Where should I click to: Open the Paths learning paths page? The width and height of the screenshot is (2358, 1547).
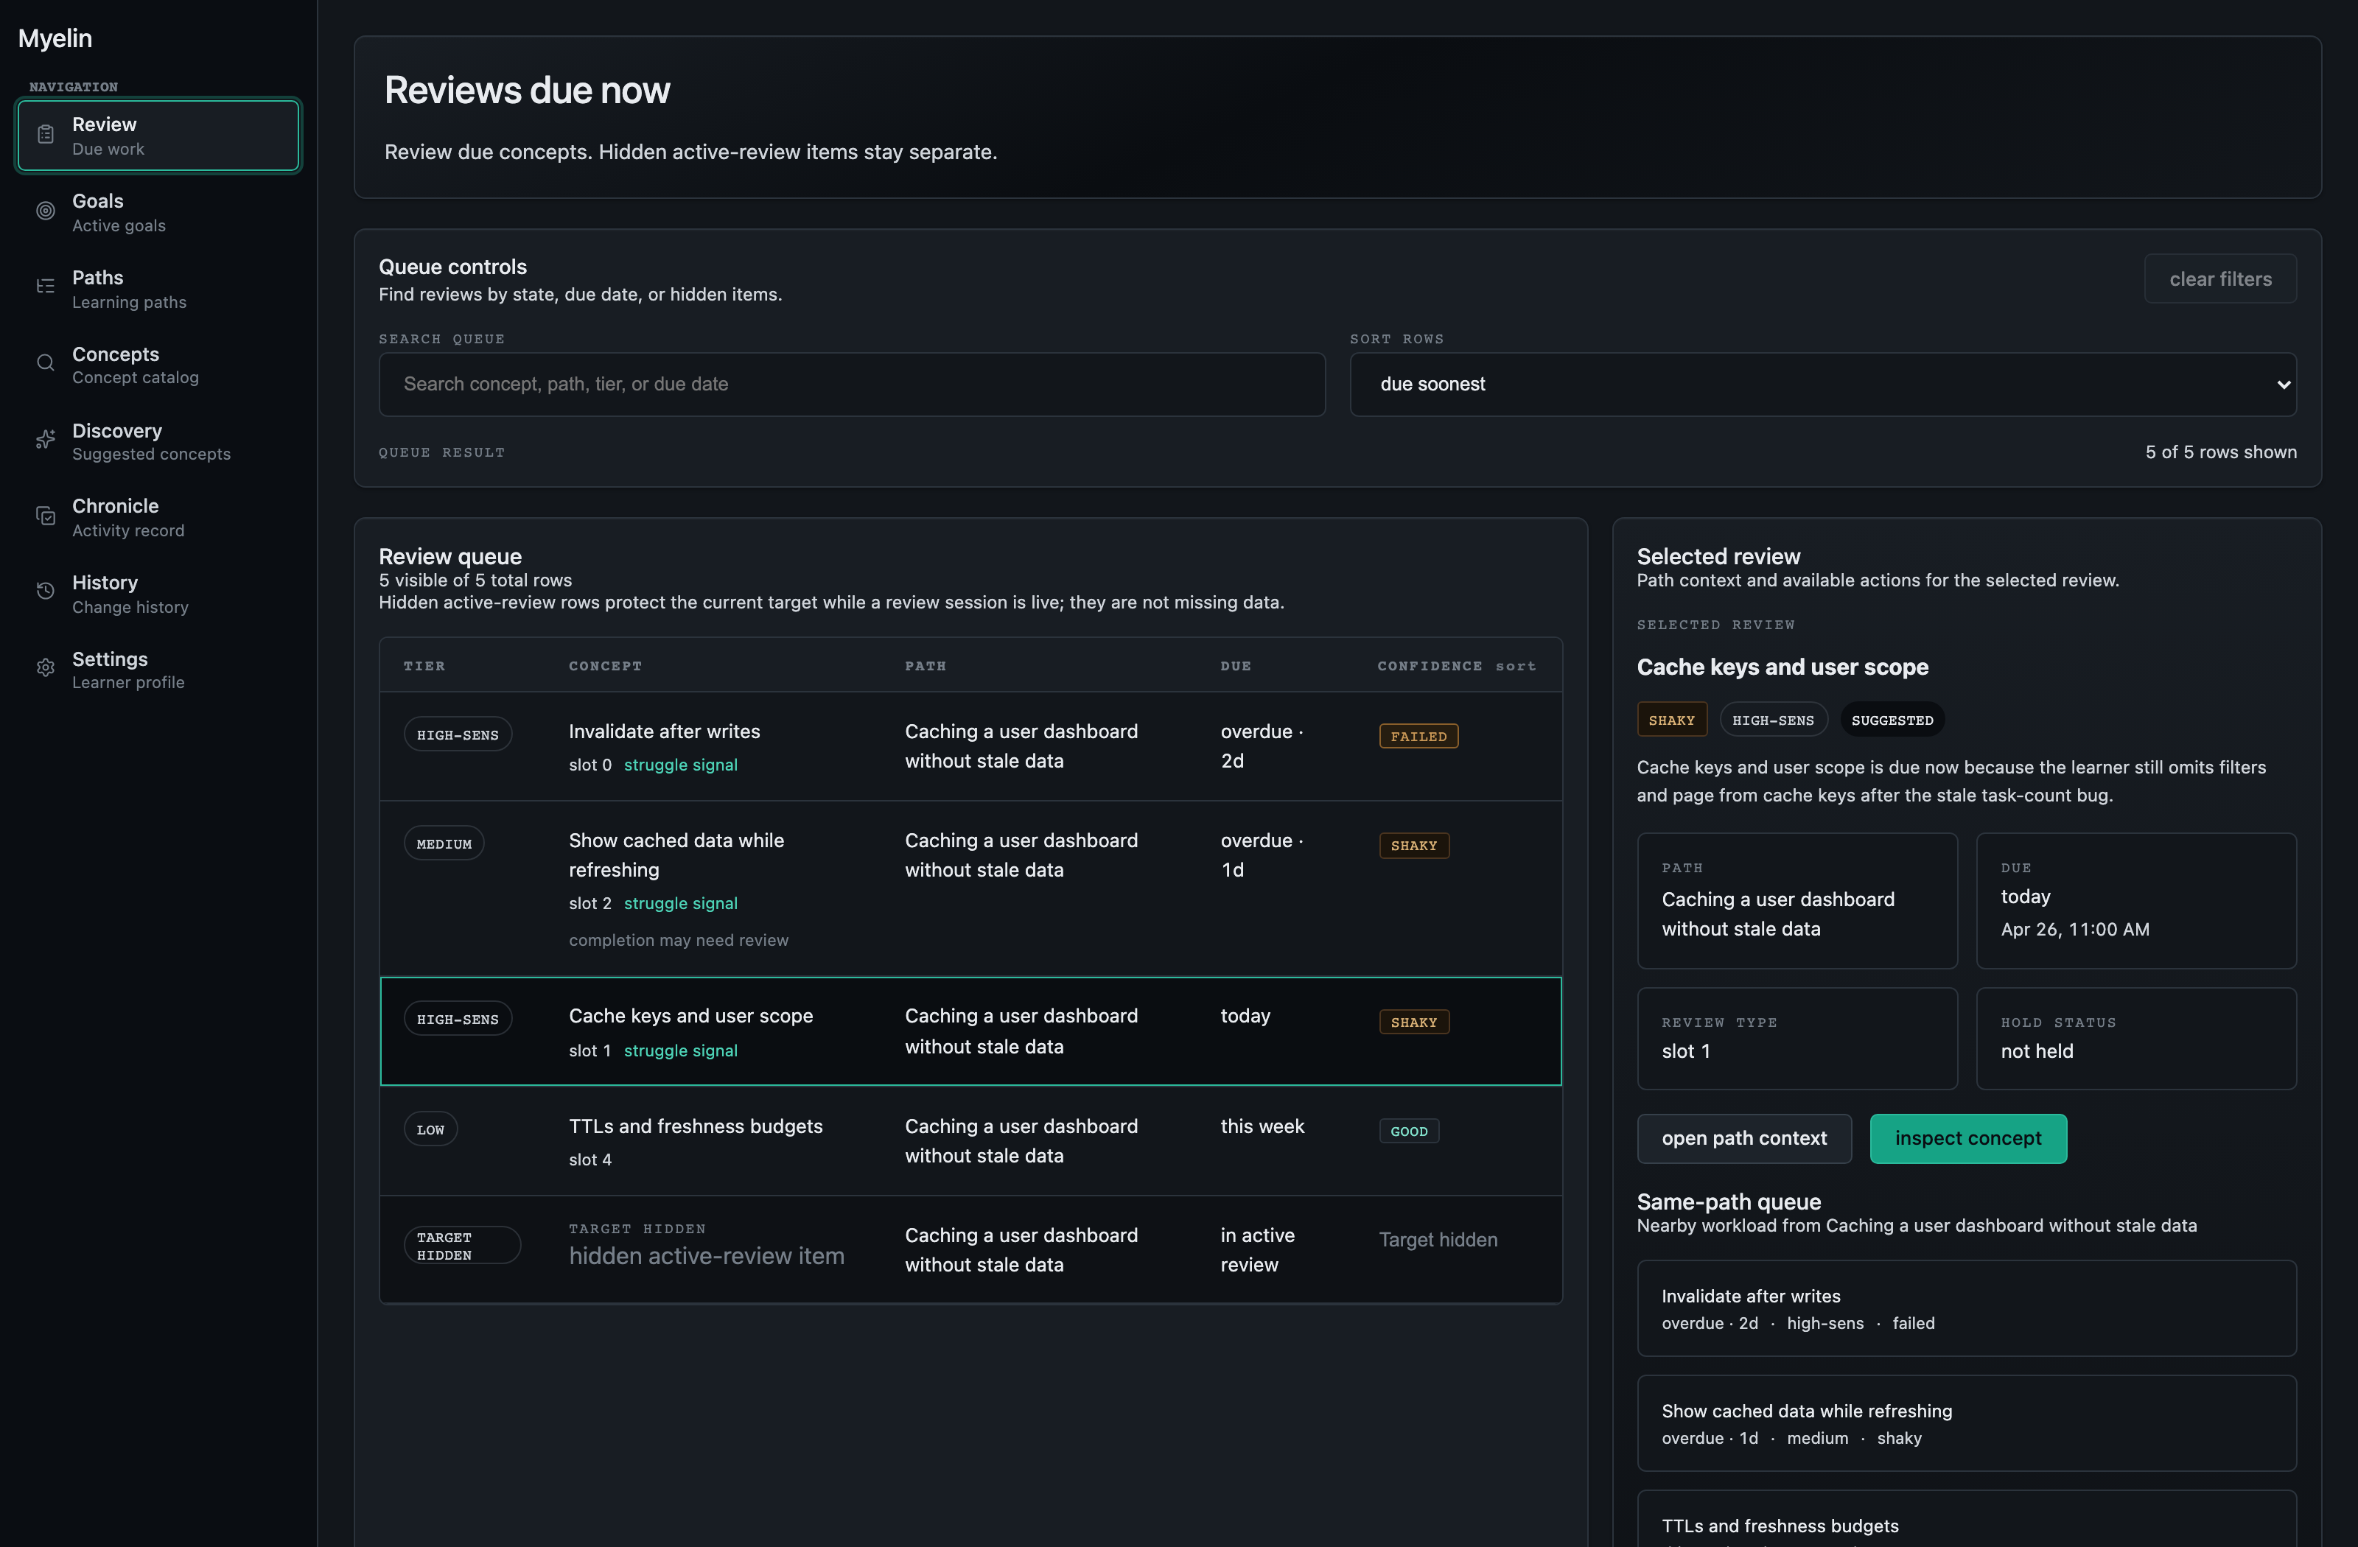point(158,288)
